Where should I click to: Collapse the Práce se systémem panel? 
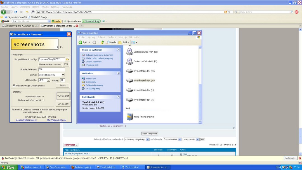click(x=118, y=50)
